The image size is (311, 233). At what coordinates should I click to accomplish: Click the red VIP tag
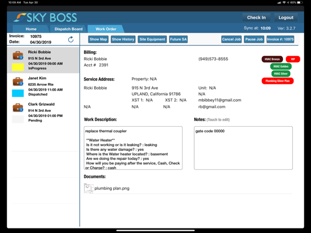pyautogui.click(x=293, y=59)
